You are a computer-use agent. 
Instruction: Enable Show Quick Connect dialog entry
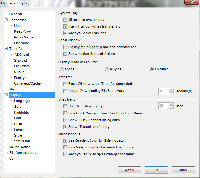65,120
